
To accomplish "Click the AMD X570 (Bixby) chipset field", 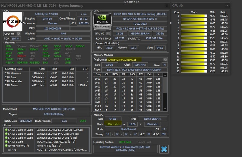I will [x=54, y=114].
